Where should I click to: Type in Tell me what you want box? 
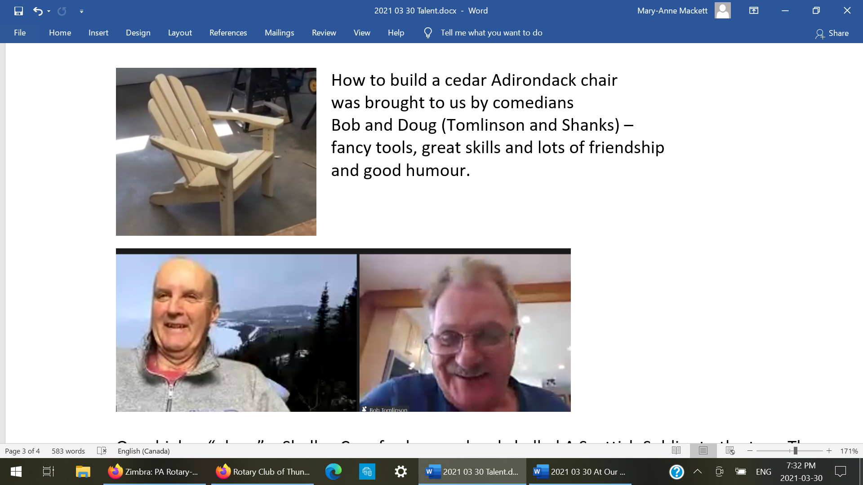point(491,33)
